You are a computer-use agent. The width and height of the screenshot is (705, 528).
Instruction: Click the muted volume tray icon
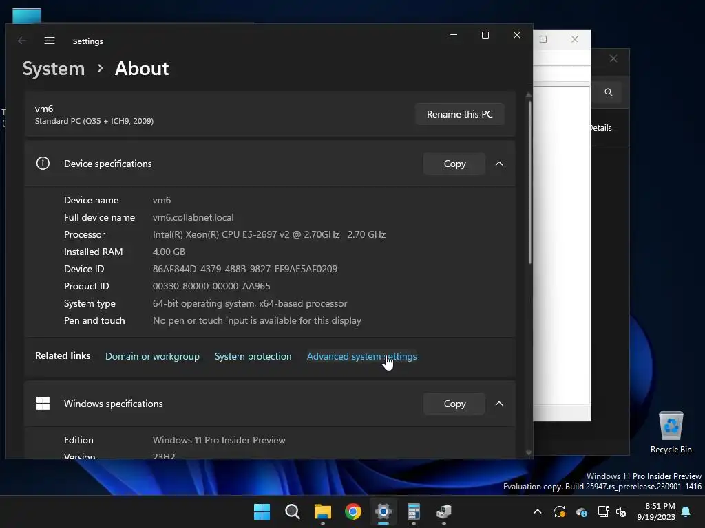tap(621, 511)
